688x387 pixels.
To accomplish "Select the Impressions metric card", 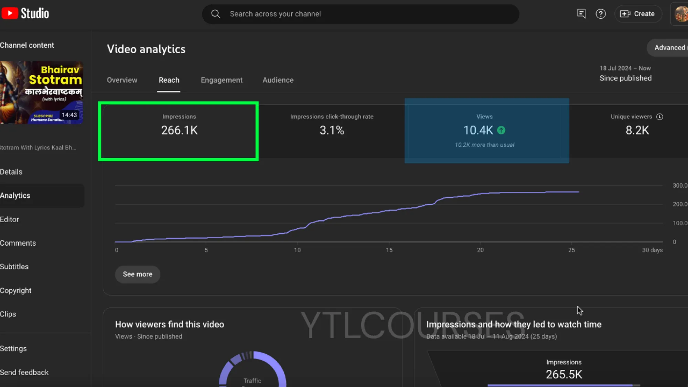I will click(179, 131).
